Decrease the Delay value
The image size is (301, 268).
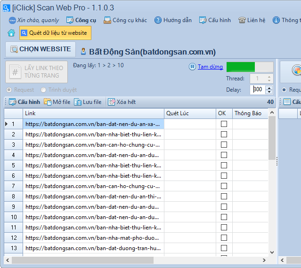[269, 92]
